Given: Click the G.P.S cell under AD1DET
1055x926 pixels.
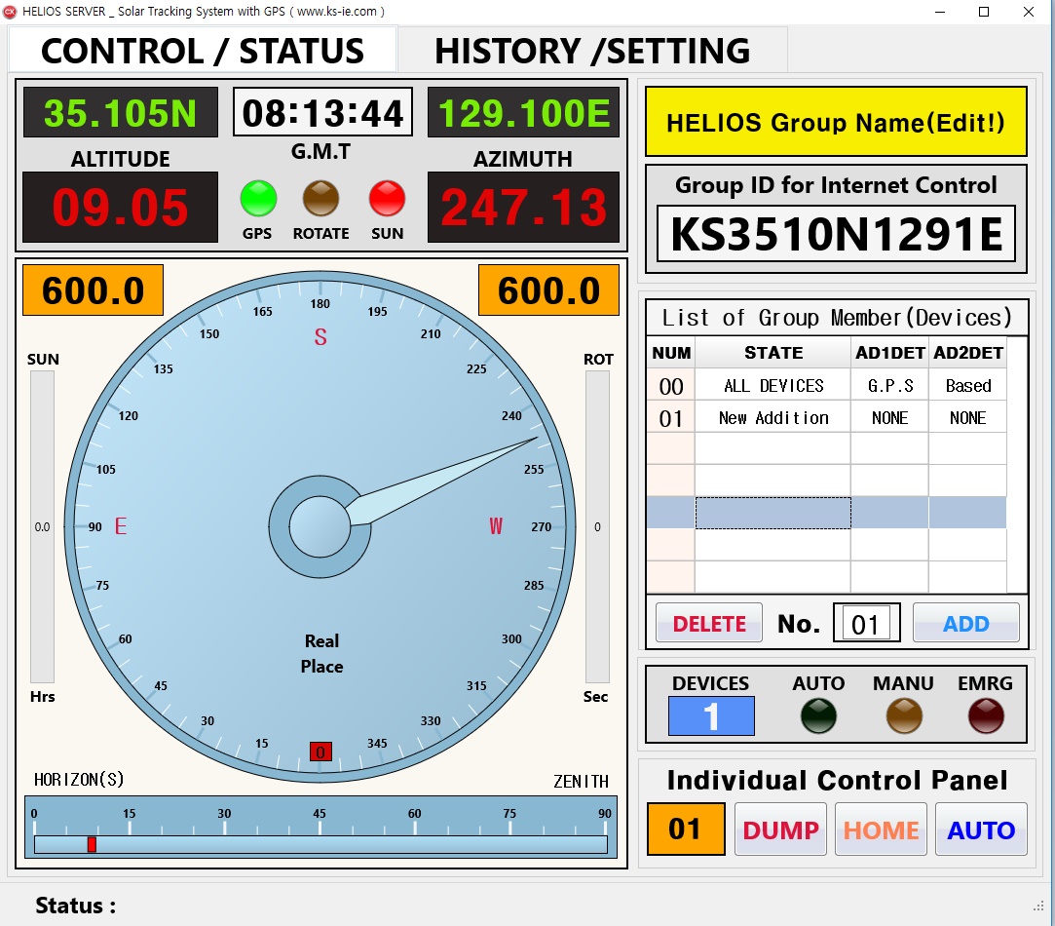Looking at the screenshot, I should coord(890,385).
